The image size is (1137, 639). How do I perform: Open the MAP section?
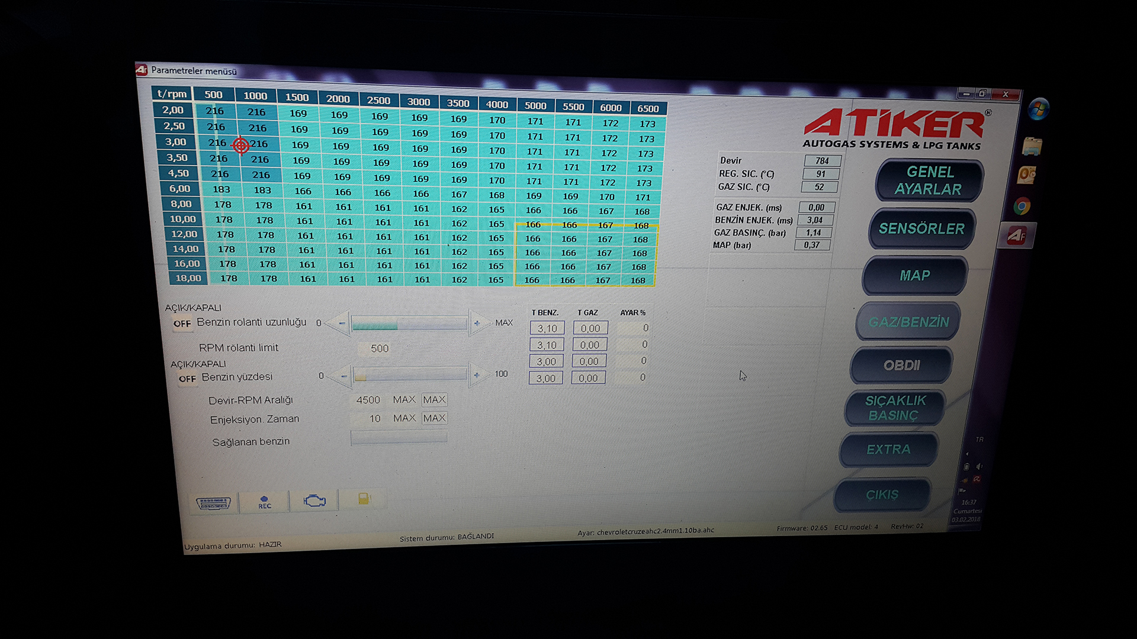pyautogui.click(x=916, y=276)
